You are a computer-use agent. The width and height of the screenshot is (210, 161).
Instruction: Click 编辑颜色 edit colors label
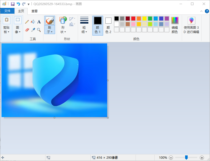(x=175, y=30)
